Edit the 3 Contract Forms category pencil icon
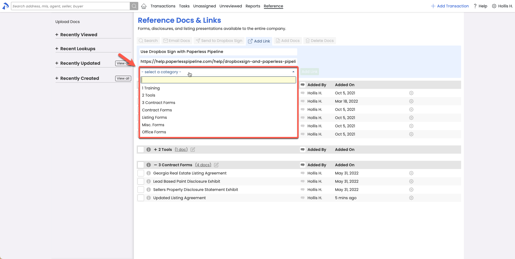 (216, 165)
